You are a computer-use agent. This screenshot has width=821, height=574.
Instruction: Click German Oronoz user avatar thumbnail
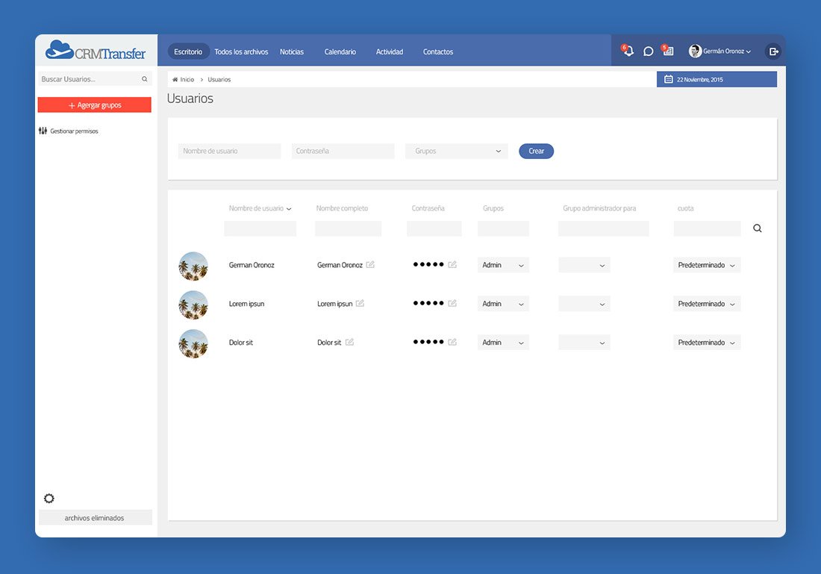(193, 266)
